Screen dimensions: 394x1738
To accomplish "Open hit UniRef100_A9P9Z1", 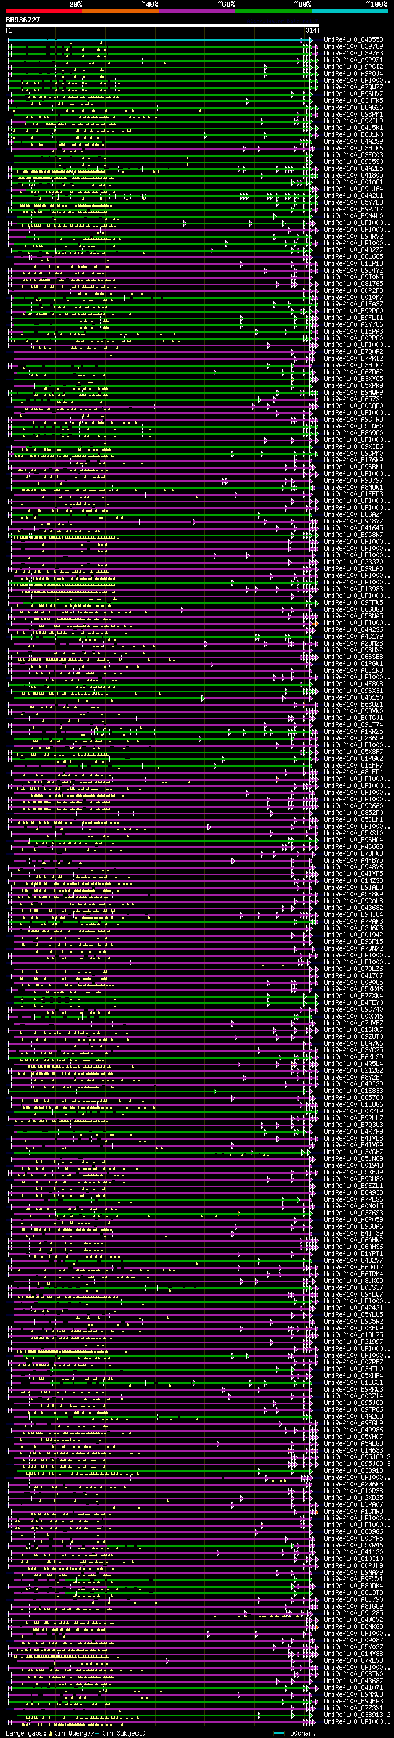I will click(x=353, y=60).
